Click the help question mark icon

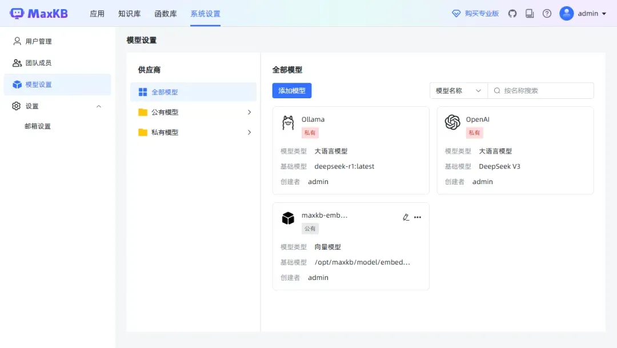pyautogui.click(x=547, y=13)
